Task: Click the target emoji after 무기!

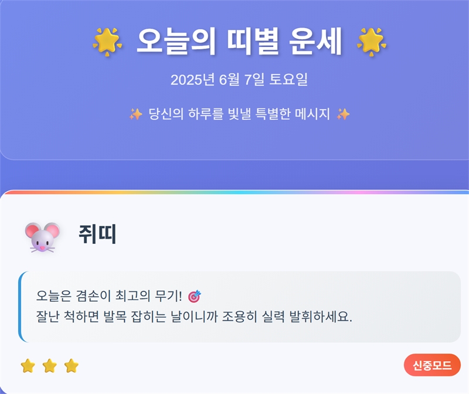Action: (195, 295)
